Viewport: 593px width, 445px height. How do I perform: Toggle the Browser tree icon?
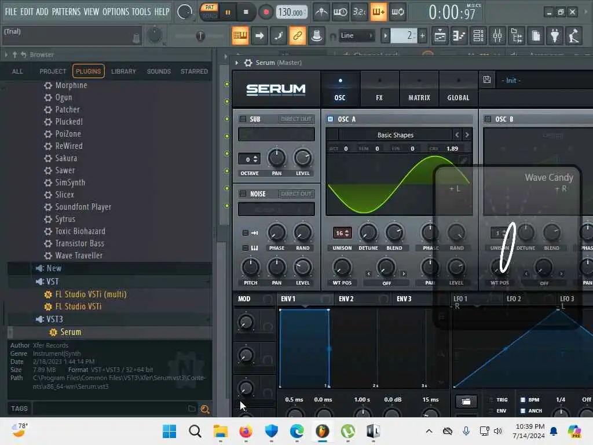coord(517,36)
